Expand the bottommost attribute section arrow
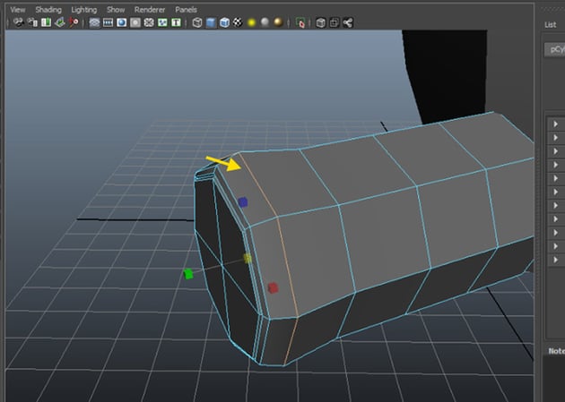The width and height of the screenshot is (565, 402). (556, 260)
